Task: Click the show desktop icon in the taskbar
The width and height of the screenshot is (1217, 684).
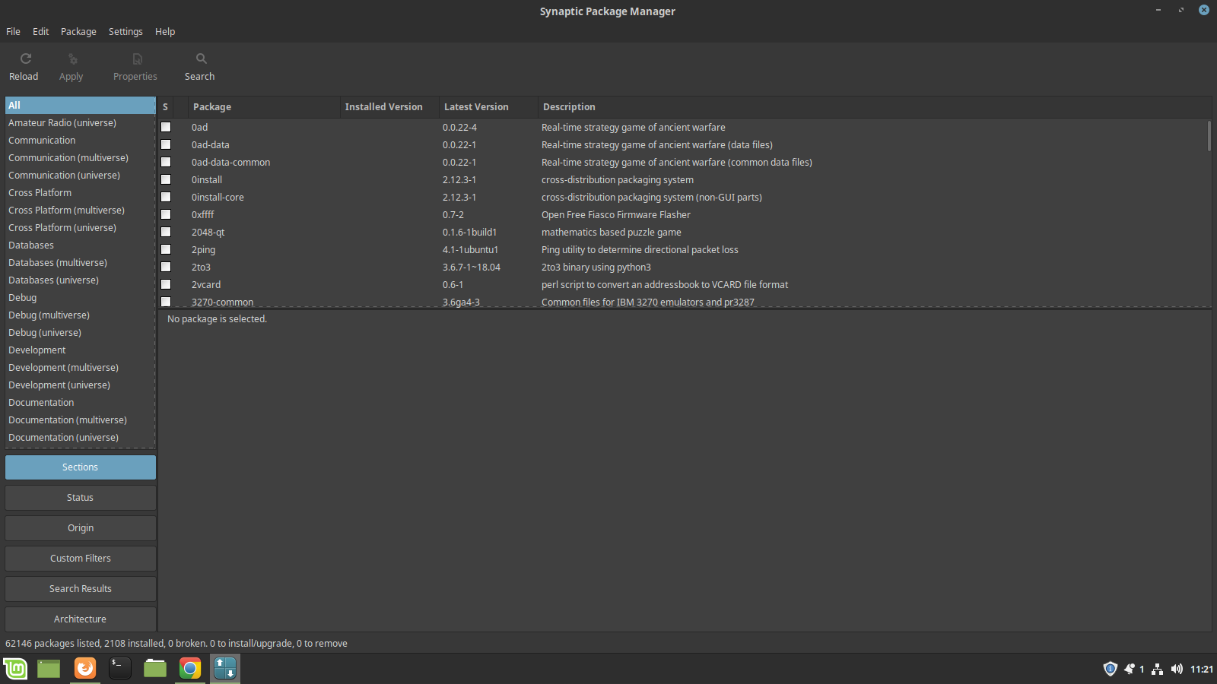Action: [x=49, y=669]
